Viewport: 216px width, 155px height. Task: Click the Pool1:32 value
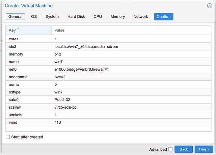pos(62,100)
